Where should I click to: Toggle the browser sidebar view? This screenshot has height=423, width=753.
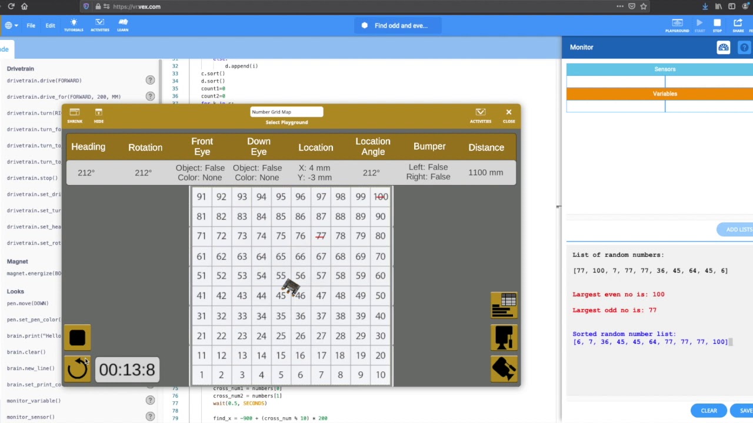tap(732, 6)
